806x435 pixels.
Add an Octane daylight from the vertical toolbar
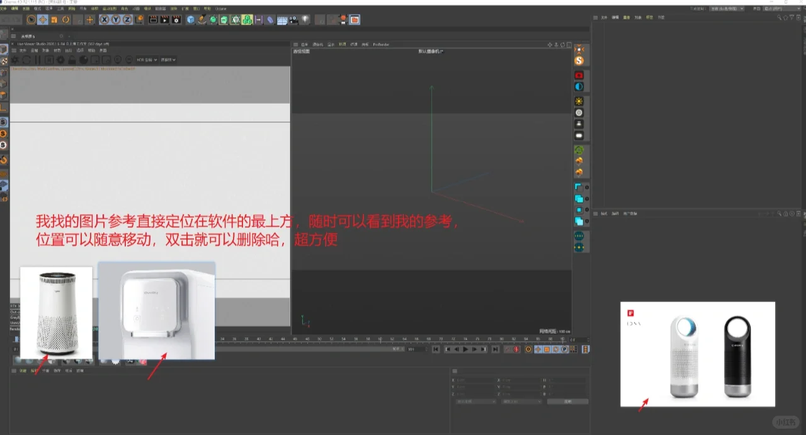(580, 101)
